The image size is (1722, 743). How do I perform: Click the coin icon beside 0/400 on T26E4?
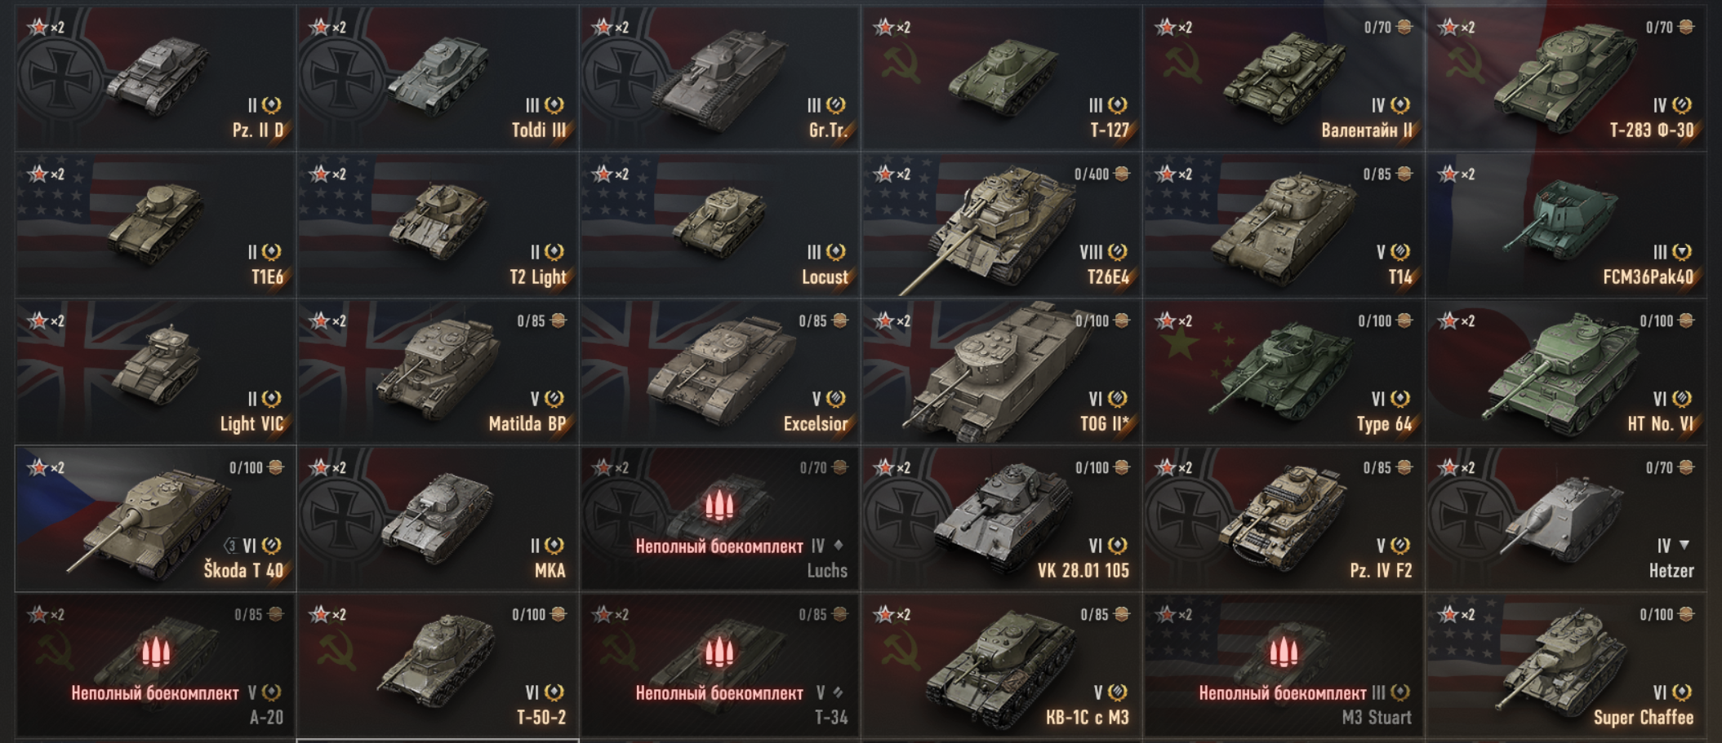click(1122, 174)
